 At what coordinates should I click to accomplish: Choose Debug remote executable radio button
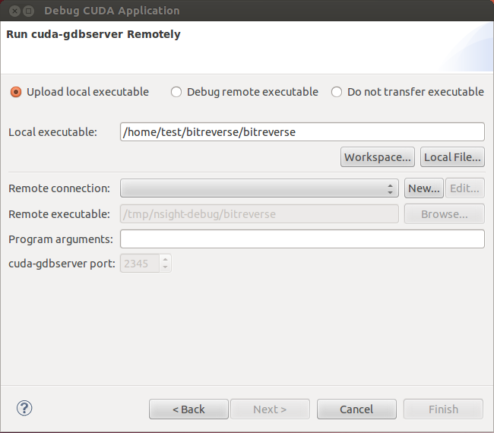pos(176,92)
